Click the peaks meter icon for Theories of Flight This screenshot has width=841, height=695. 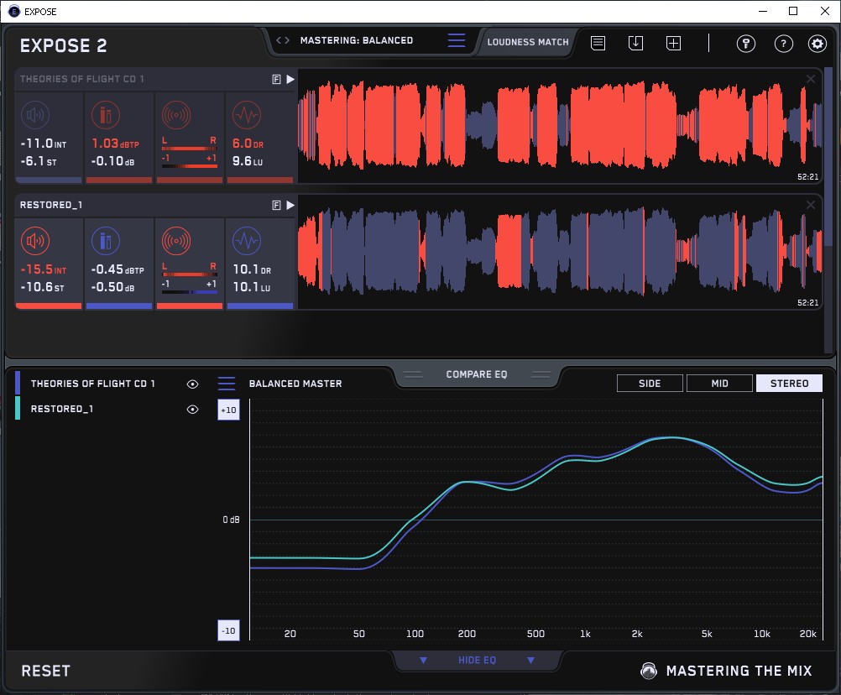point(106,115)
